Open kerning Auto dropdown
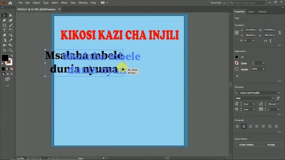The image size is (285, 160). point(254,109)
